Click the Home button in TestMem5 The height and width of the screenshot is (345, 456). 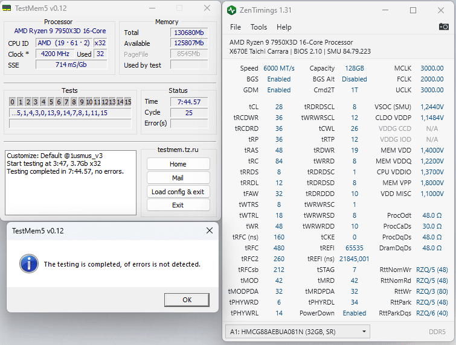click(178, 164)
